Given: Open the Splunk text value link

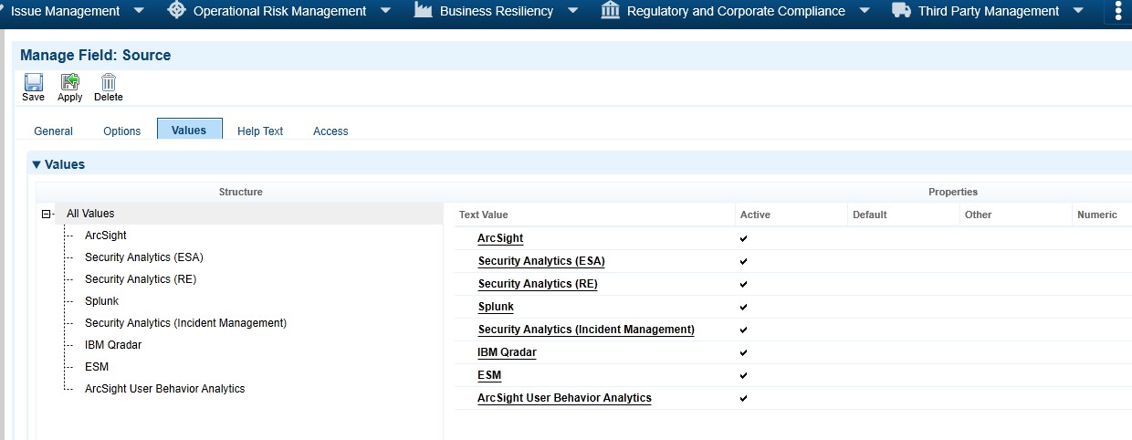Looking at the screenshot, I should tap(496, 307).
